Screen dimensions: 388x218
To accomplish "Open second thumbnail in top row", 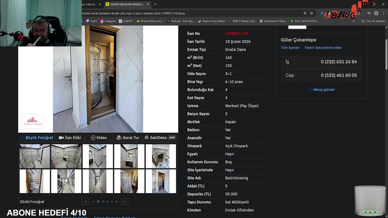I will click(x=66, y=156).
